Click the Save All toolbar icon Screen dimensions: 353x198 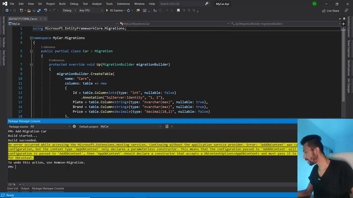[39, 10]
